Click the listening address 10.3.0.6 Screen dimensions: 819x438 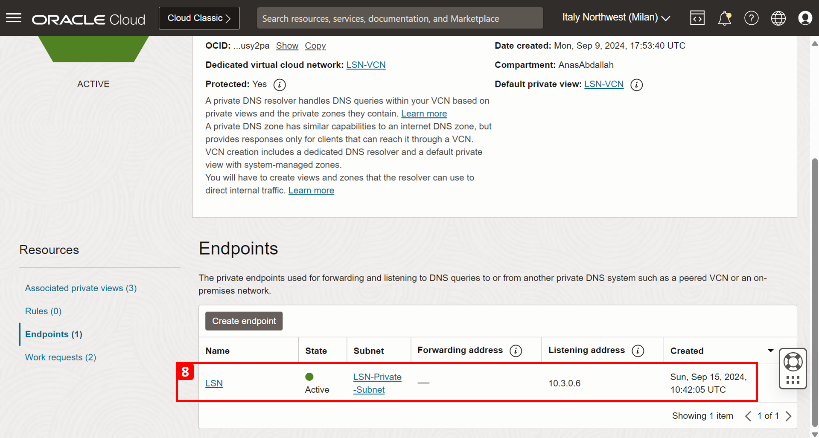[564, 383]
